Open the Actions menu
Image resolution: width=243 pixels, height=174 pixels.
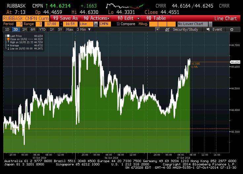pyautogui.click(x=96, y=18)
